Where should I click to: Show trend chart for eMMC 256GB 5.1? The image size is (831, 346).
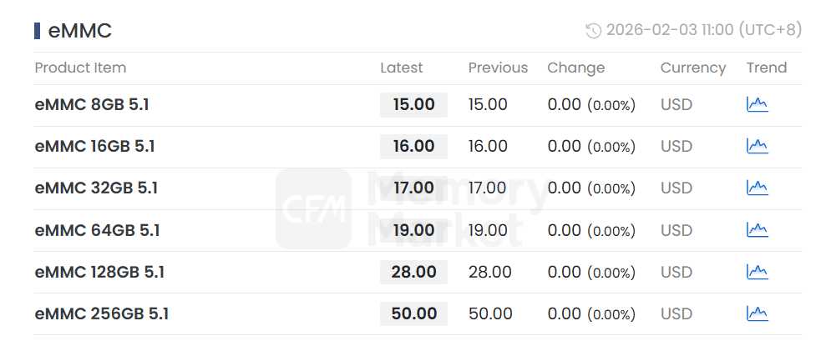click(757, 313)
